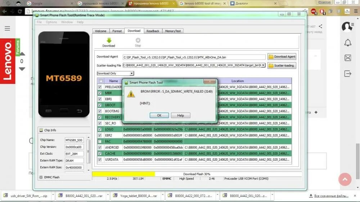Image resolution: width=360 pixels, height=202 pixels.
Task: Click the Lenovo Forums logo
Action: point(10,61)
